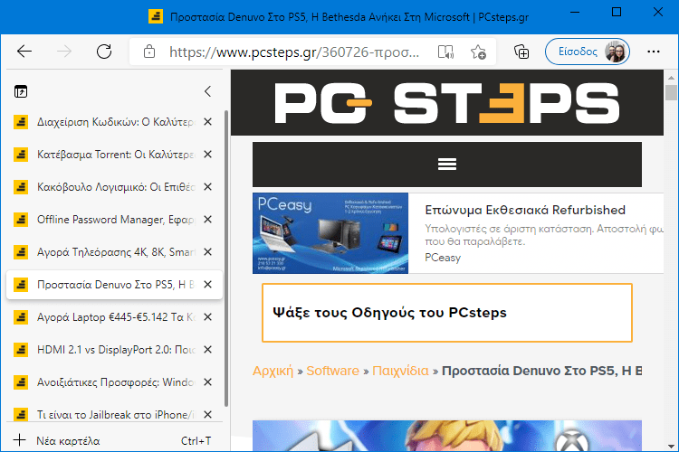Open Settings and more menu
679x452 pixels.
pos(653,52)
